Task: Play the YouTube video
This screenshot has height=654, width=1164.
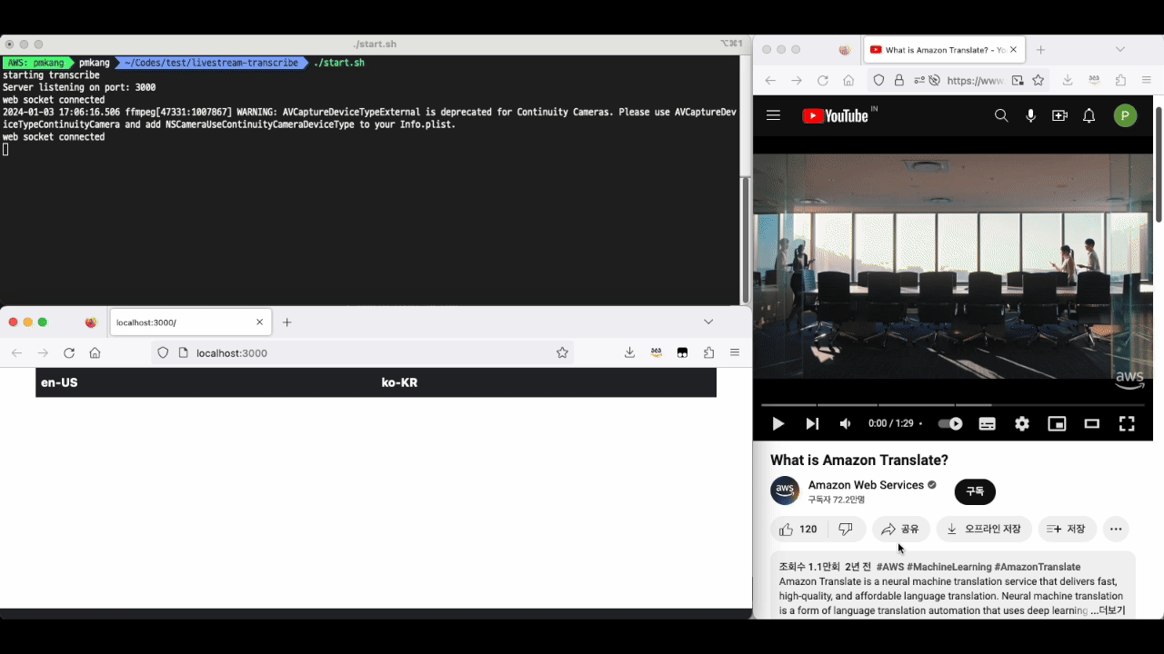Action: (x=778, y=423)
